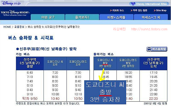This screenshot has width=171, height=107.
Task: Click the 돌아가는 버스 heading
Action: tap(103, 54)
